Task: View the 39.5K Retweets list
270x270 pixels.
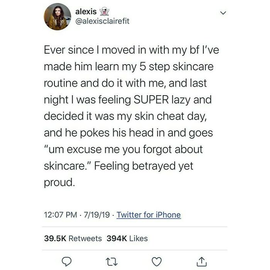Action: (x=73, y=238)
